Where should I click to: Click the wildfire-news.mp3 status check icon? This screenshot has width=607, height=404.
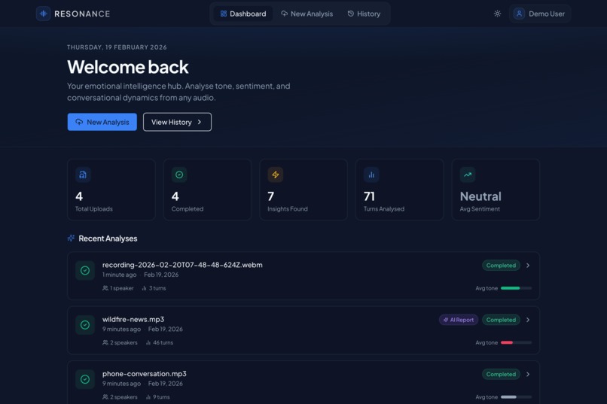(x=85, y=325)
